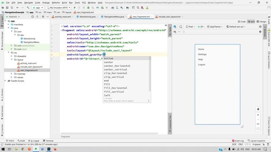This screenshot has height=152, width=271.
Task: Click the locate file target icon in Project panel
Action: coord(33,17)
